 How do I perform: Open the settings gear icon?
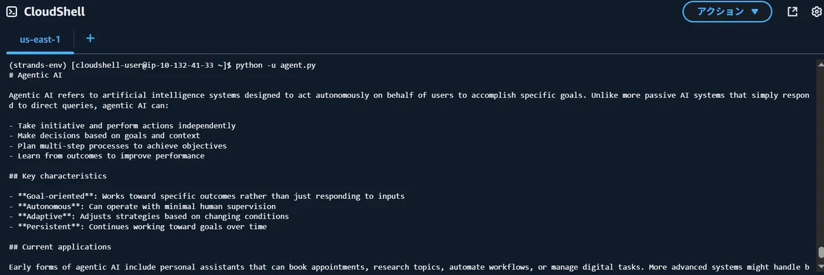[x=816, y=12]
